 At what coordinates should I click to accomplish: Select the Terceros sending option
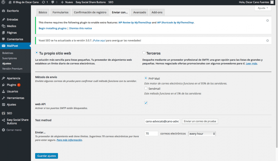tap(144, 53)
